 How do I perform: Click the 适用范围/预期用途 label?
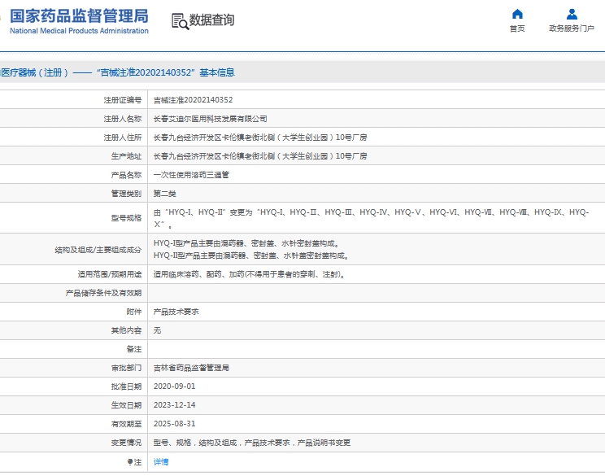point(110,274)
